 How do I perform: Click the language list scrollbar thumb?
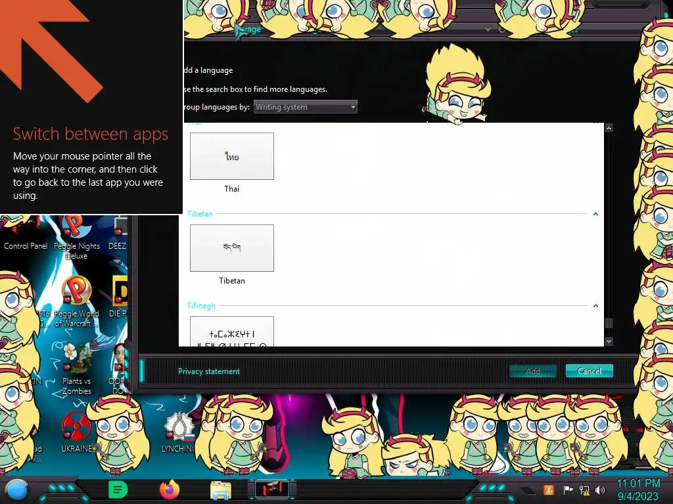click(609, 323)
